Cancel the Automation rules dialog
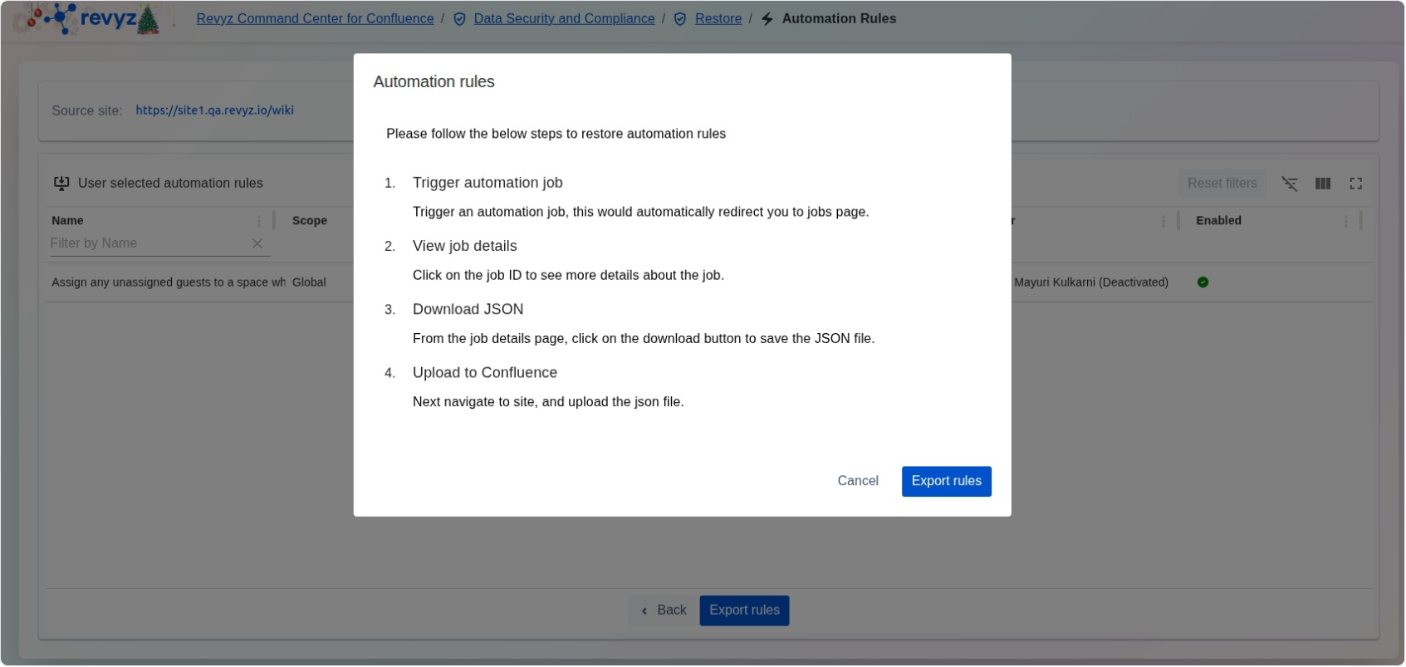Screen dimensions: 1406x667 click(857, 481)
